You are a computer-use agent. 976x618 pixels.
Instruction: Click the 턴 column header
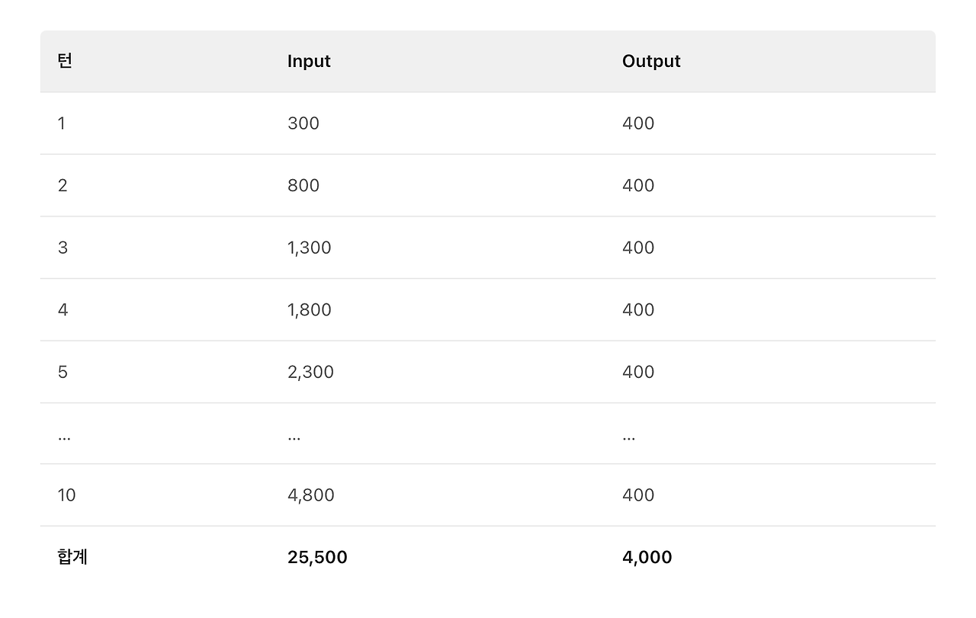[65, 61]
